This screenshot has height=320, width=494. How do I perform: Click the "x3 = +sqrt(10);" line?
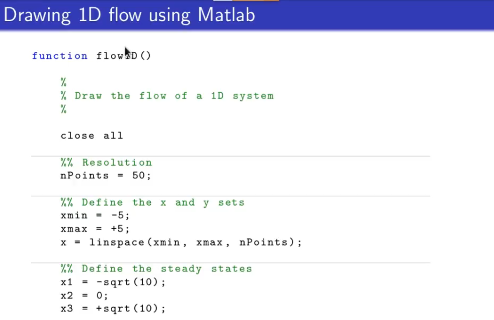(113, 309)
